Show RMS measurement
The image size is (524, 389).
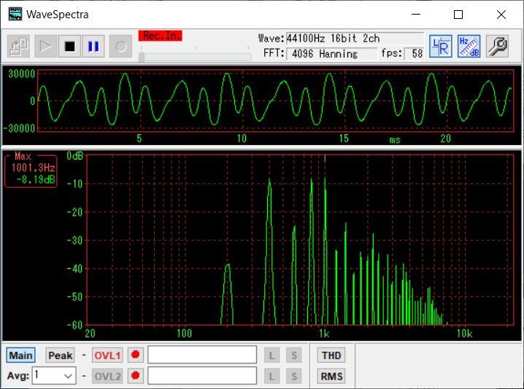pyautogui.click(x=331, y=376)
